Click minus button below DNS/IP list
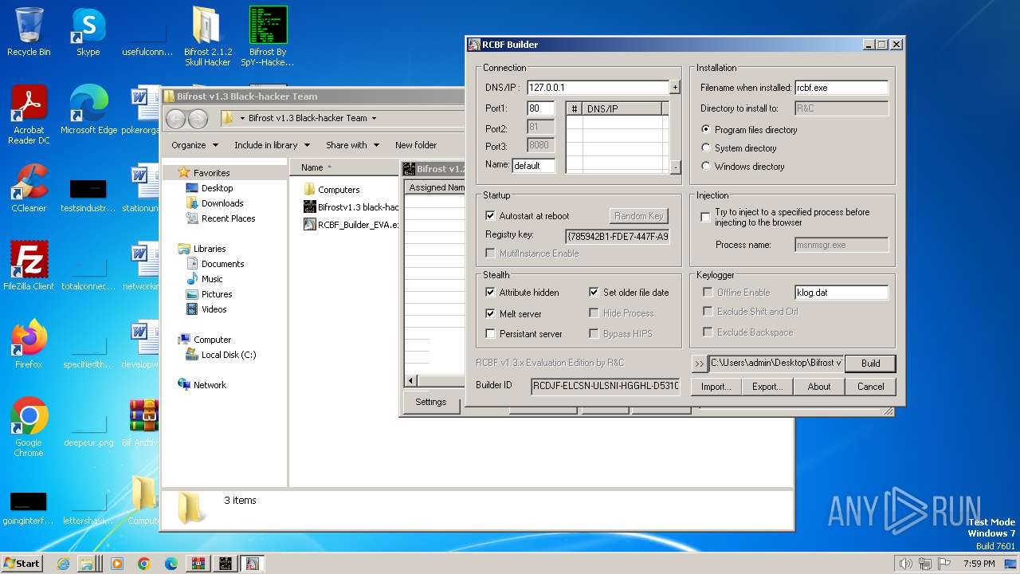This screenshot has height=574, width=1020. (675, 167)
